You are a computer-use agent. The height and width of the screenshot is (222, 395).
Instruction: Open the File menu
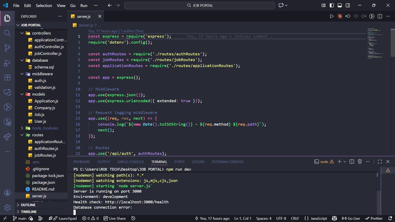tap(16, 5)
